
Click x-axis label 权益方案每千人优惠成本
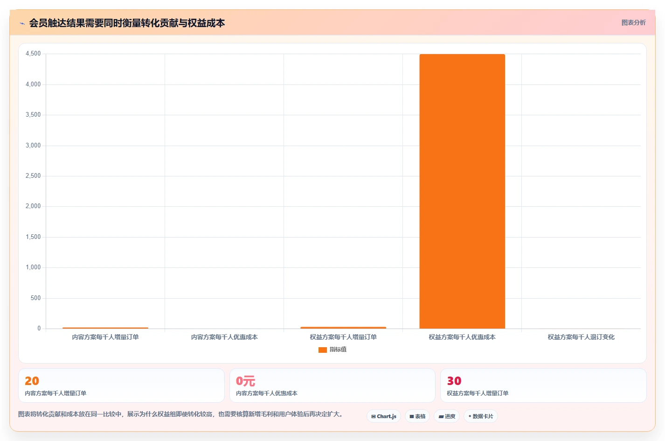(x=462, y=337)
